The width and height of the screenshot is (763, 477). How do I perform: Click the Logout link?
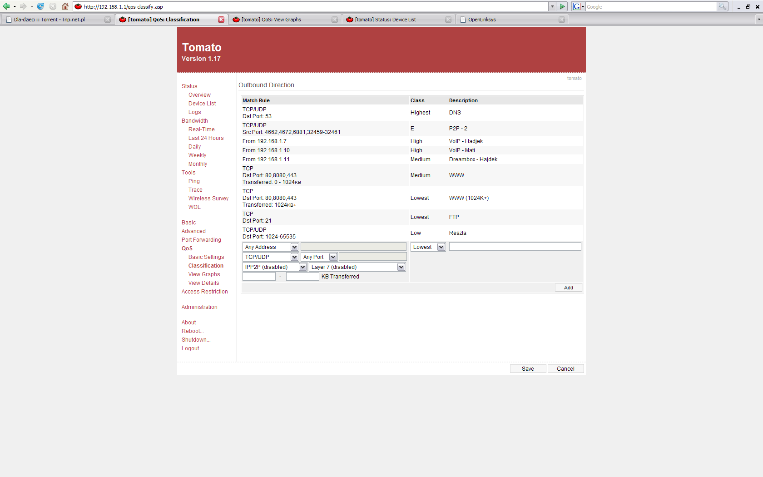[x=190, y=348]
